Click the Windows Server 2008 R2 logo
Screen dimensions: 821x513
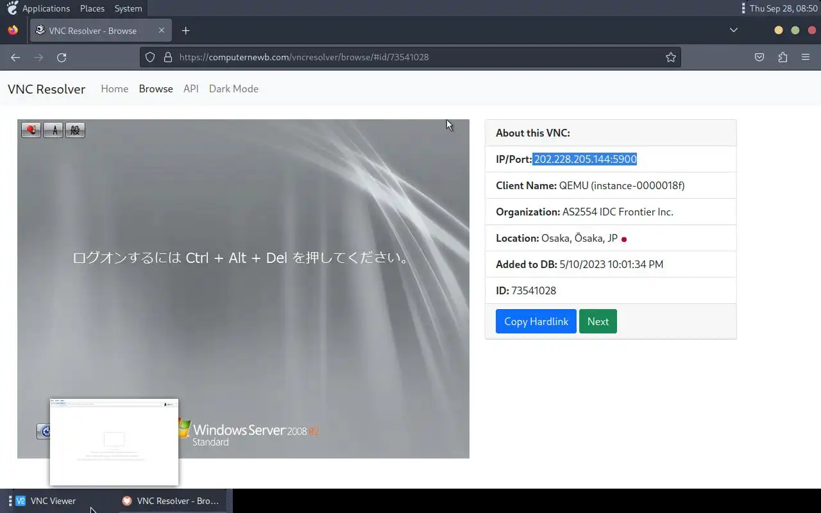[x=249, y=433]
